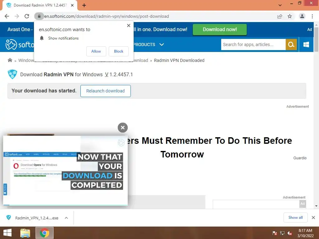
Task: Show all downloads
Action: coord(295,218)
